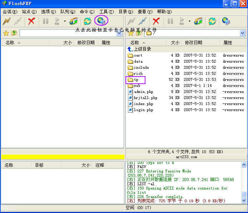Screen dimensions: 248x213
Task: Click the right pane disconnect plug icon
Action: [x=142, y=21]
